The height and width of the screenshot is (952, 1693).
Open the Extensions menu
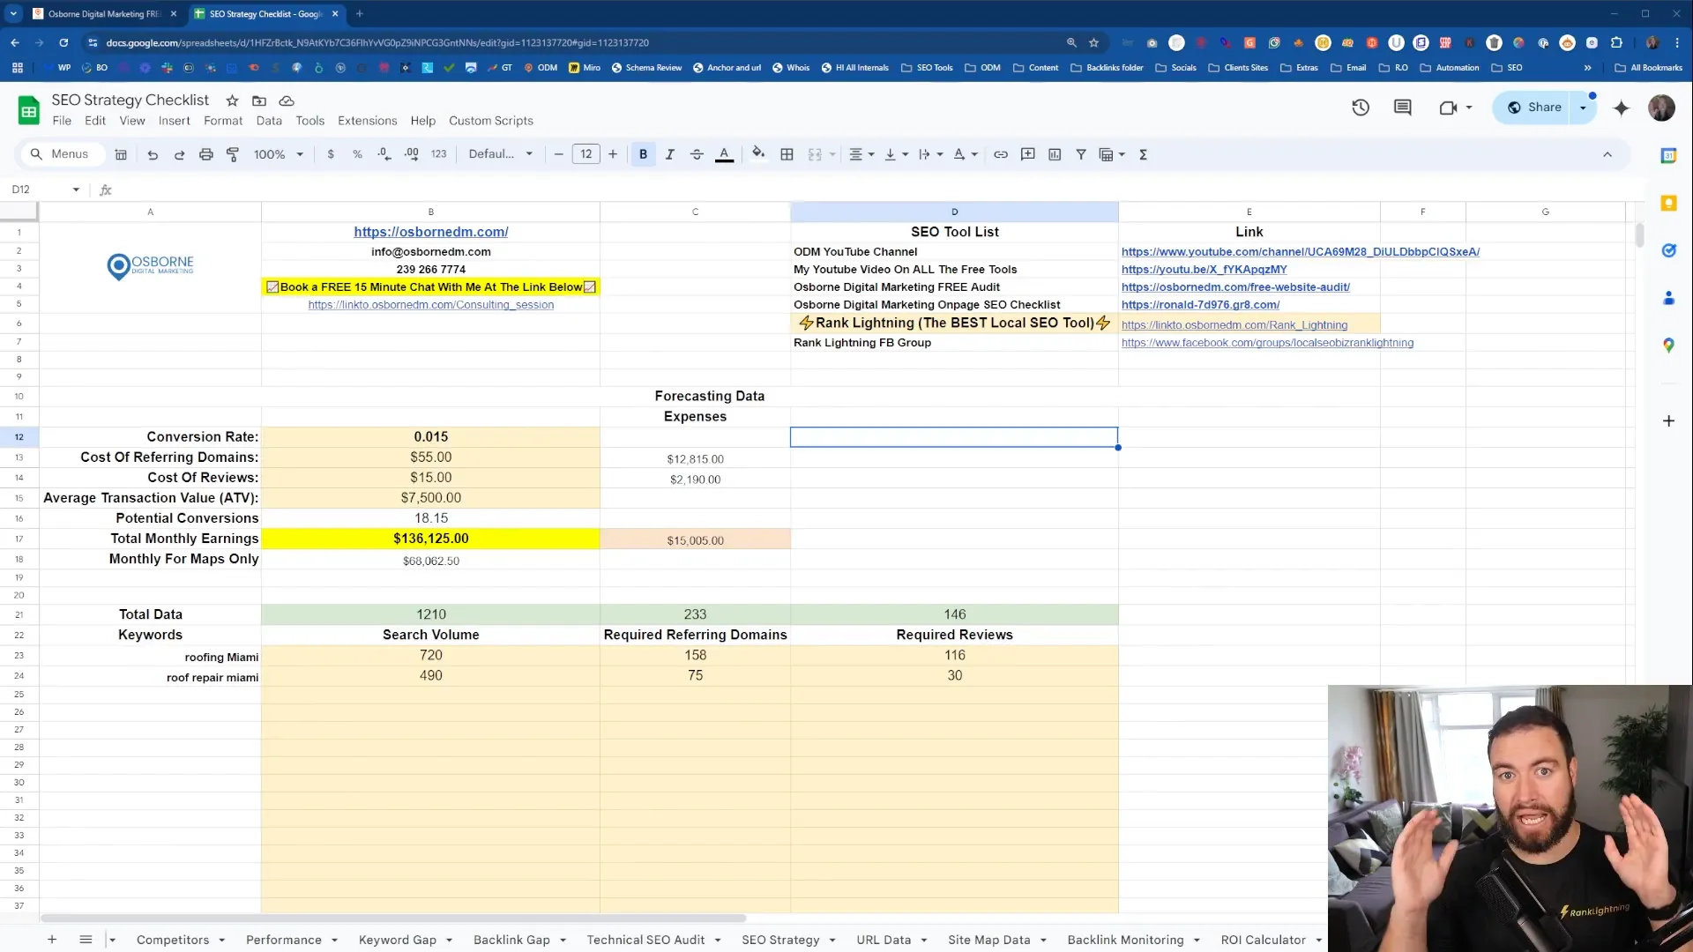pyautogui.click(x=367, y=121)
